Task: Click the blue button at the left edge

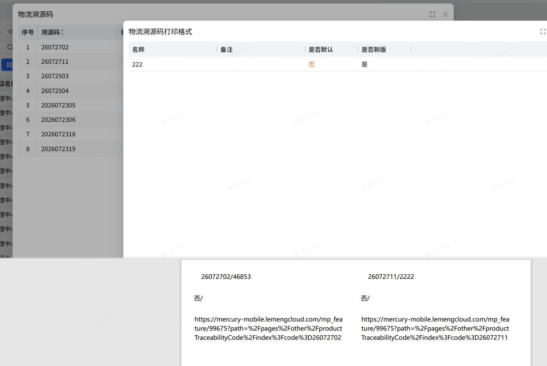Action: pos(7,65)
